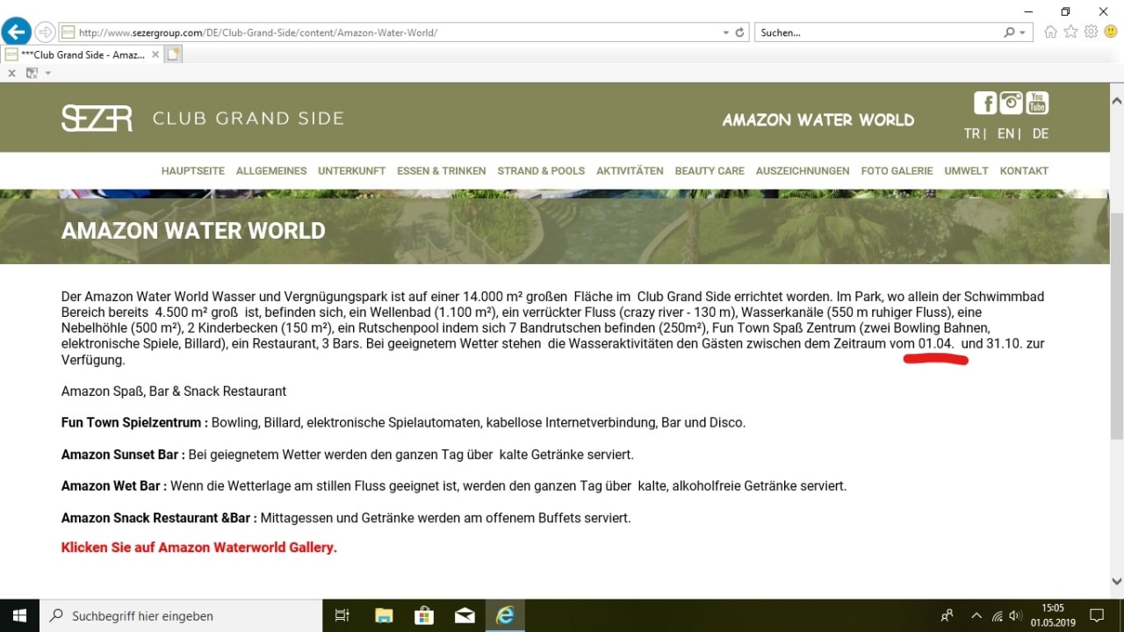1124x632 pixels.
Task: Open Microsoft Store from the taskbar
Action: [x=424, y=615]
